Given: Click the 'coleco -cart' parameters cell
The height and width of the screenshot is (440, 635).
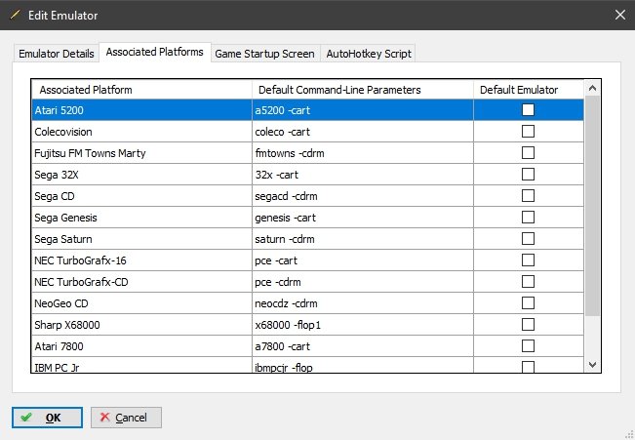Looking at the screenshot, I should pyautogui.click(x=363, y=132).
